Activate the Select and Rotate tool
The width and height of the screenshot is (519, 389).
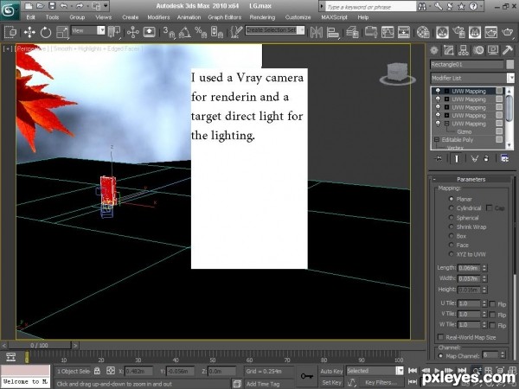pyautogui.click(x=46, y=32)
